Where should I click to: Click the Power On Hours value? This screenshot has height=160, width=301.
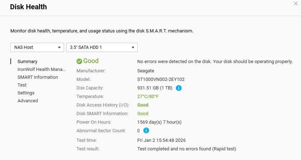point(159,122)
